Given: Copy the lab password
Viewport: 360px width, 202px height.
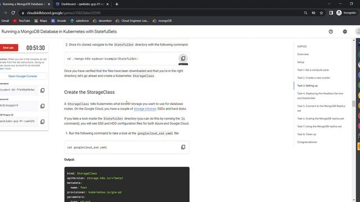Looking at the screenshot, I should (x=43, y=106).
